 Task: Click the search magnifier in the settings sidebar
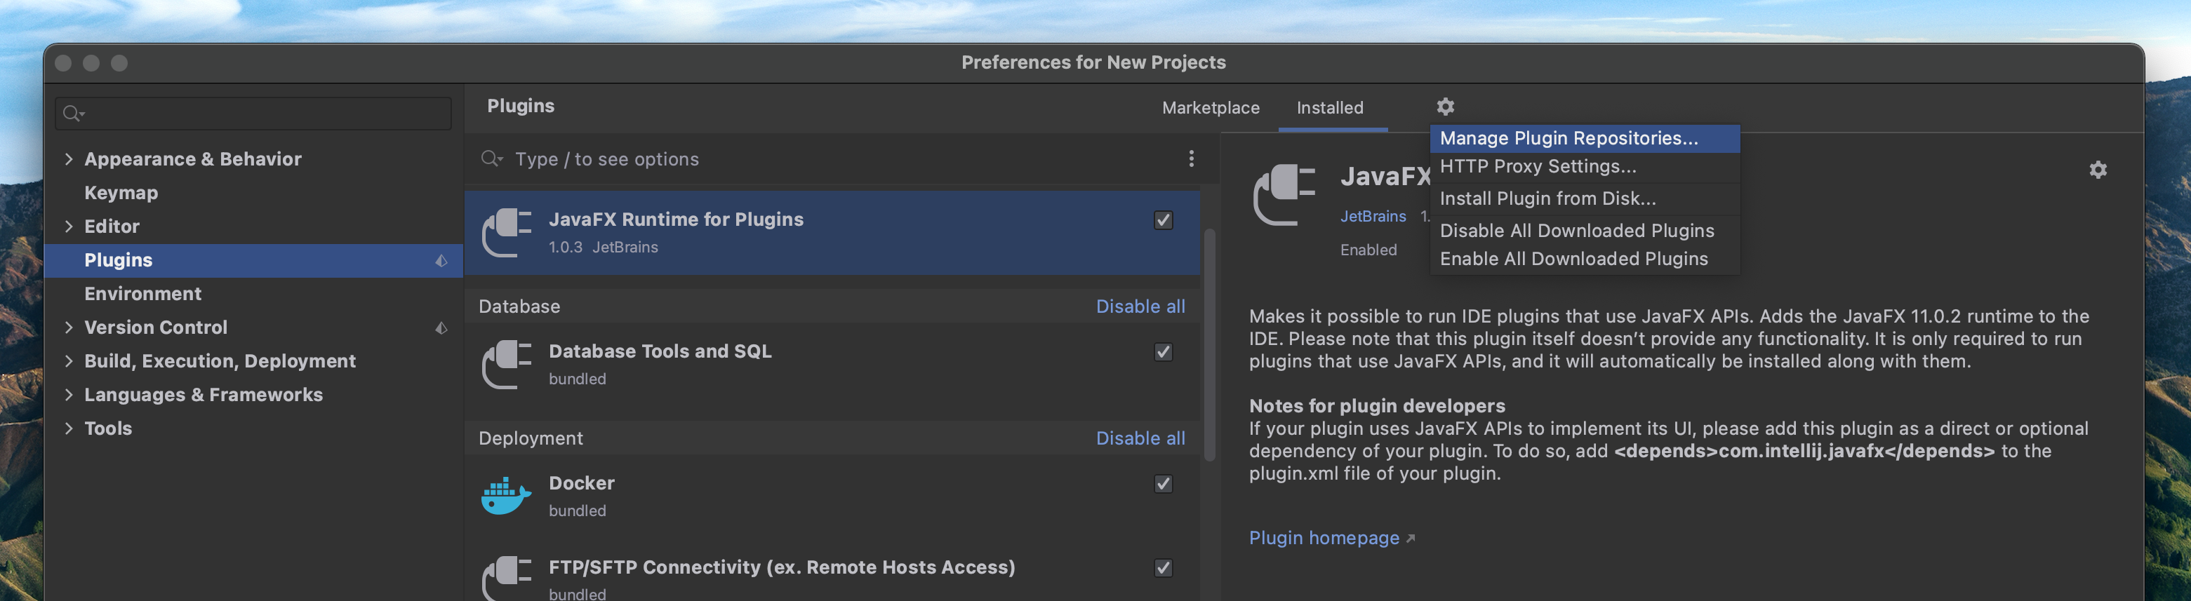(x=73, y=113)
